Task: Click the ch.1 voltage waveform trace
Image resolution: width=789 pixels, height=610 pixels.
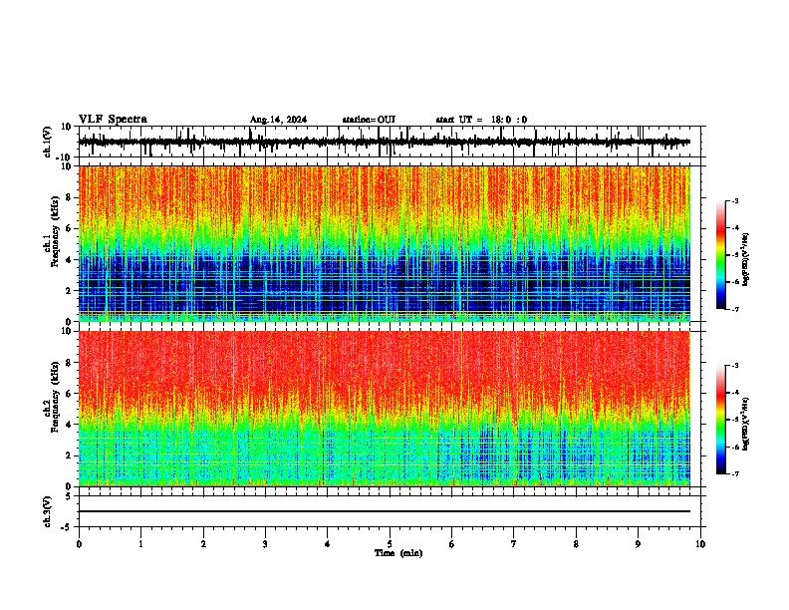Action: (x=384, y=142)
